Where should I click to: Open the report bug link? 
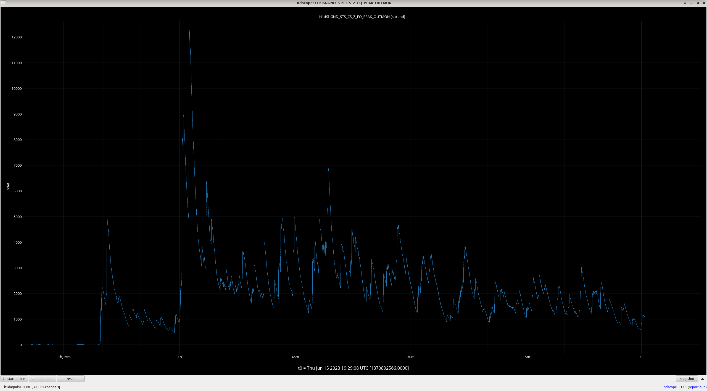(x=697, y=387)
